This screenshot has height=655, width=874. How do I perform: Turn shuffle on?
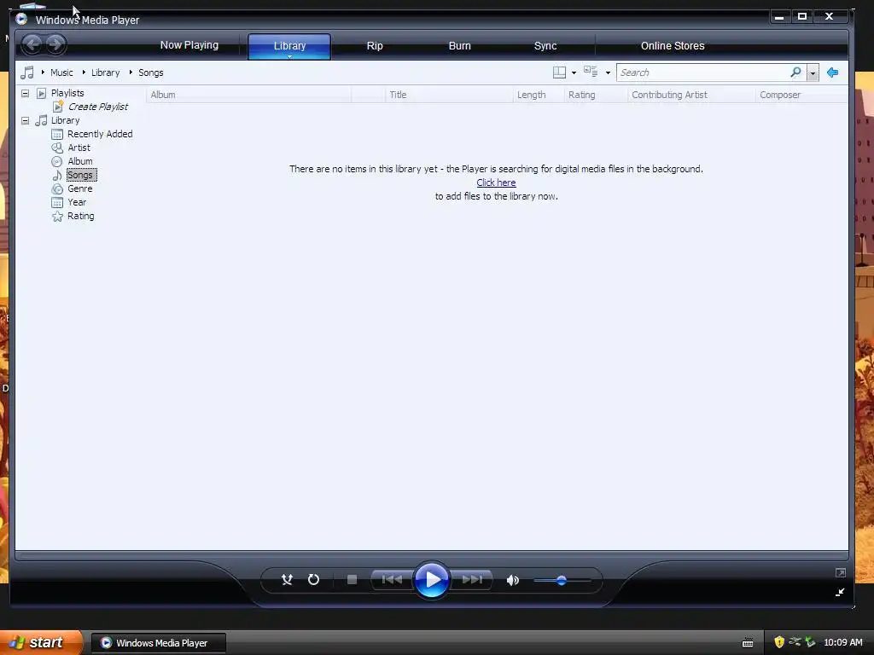(287, 580)
